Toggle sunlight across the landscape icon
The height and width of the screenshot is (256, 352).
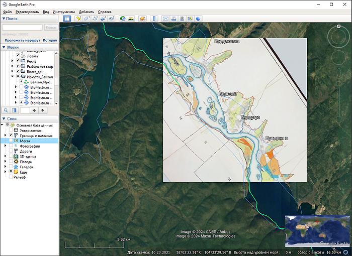[x=131, y=19]
